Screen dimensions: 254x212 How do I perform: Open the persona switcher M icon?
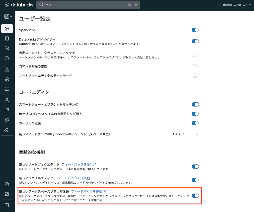point(8,16)
